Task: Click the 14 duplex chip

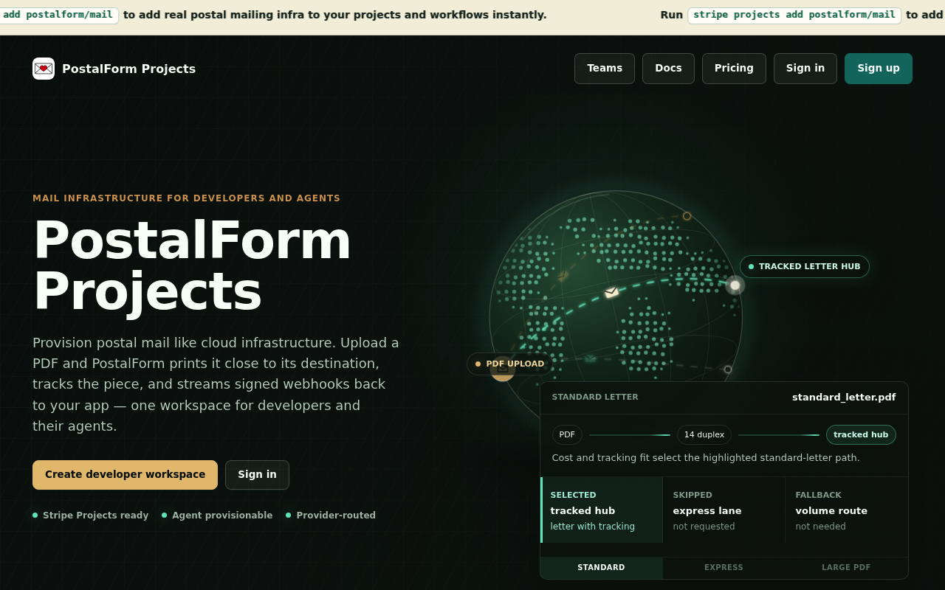Action: pos(704,435)
